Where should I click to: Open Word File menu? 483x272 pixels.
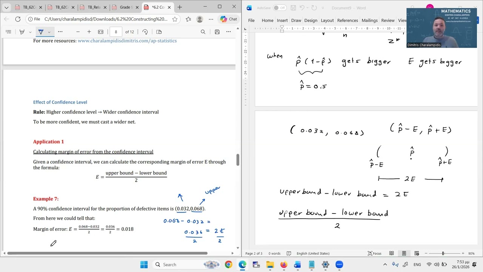251,20
